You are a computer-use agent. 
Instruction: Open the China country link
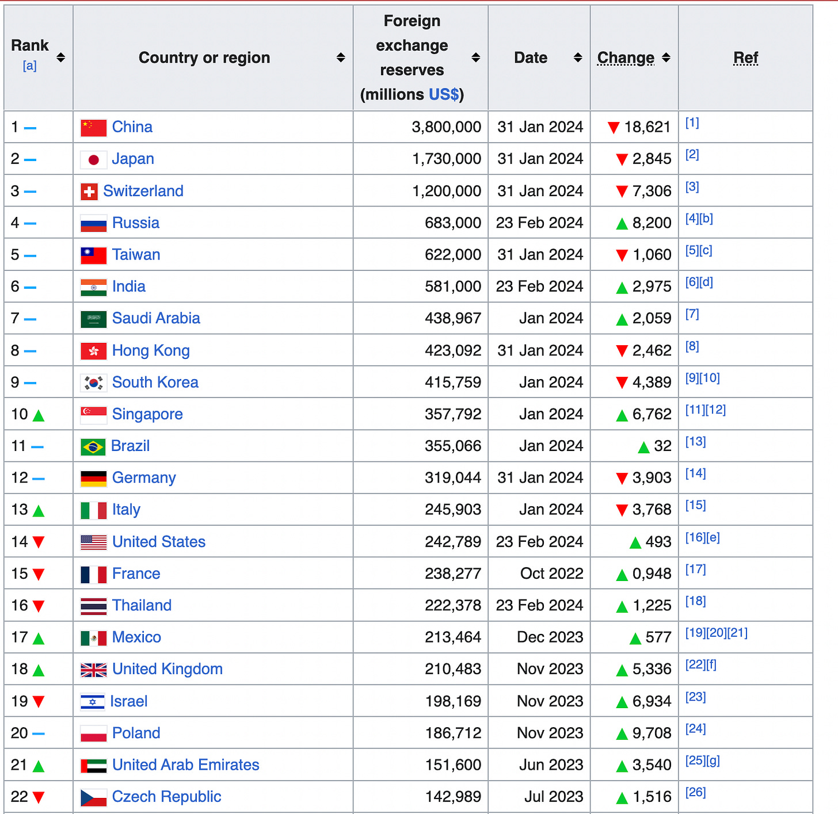point(132,127)
